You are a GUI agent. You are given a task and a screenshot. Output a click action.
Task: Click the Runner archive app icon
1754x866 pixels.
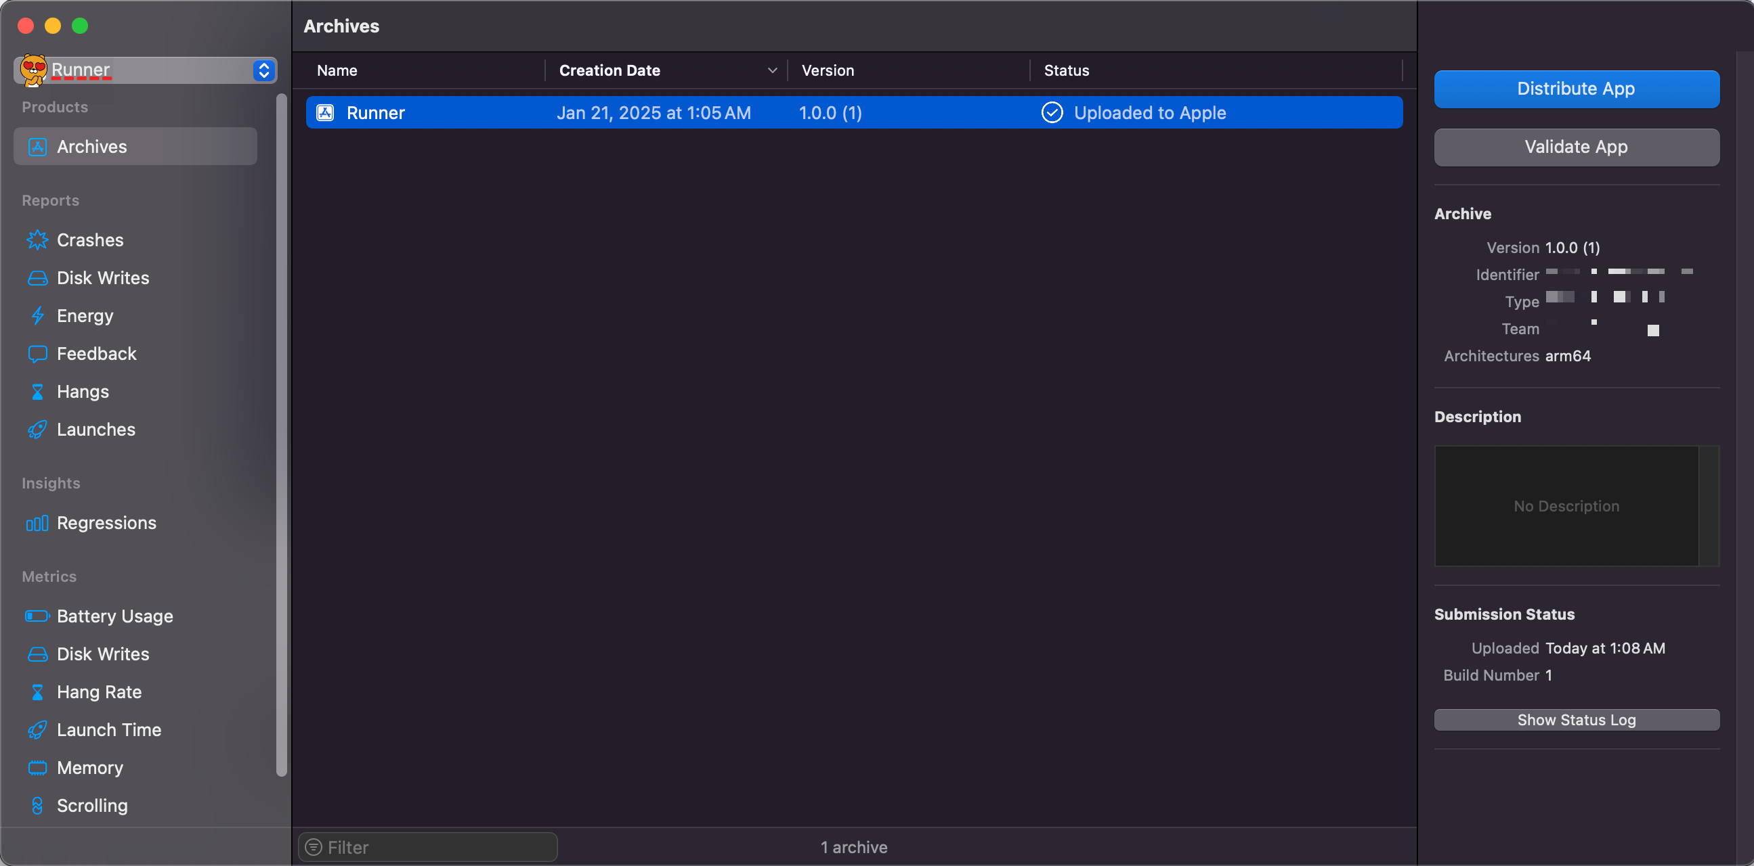click(x=326, y=113)
